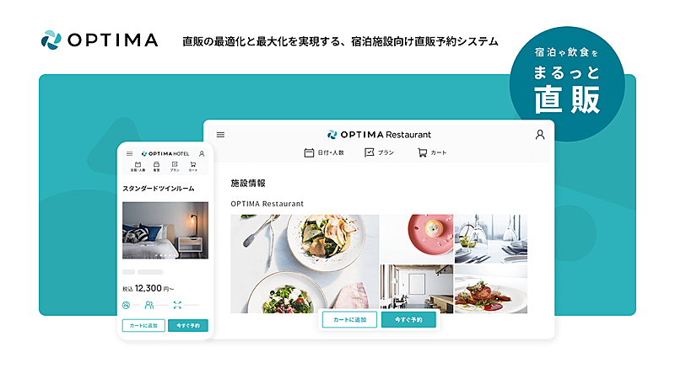Screen dimensions: 675x379
Task: Open the large salad plates photo
Action: [305, 264]
